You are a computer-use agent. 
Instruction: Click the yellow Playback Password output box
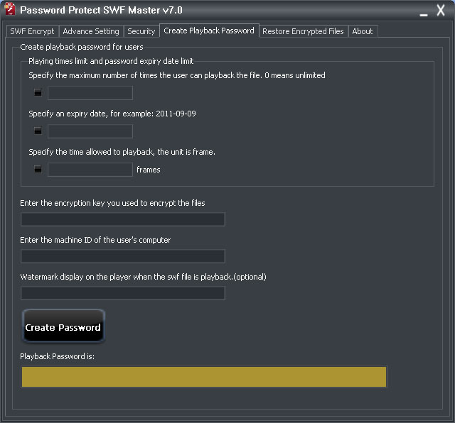[204, 377]
